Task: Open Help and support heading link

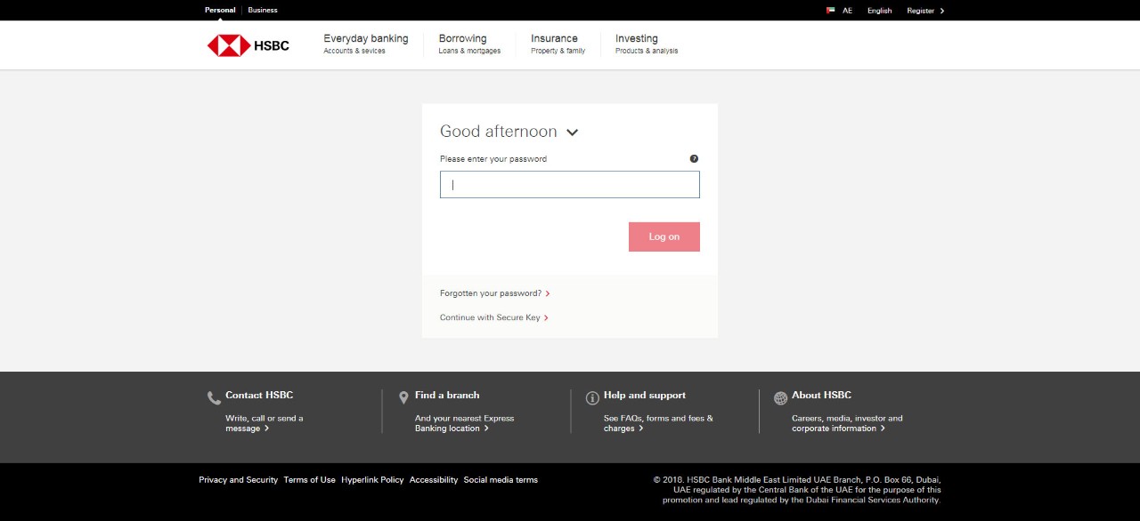Action: coord(645,395)
